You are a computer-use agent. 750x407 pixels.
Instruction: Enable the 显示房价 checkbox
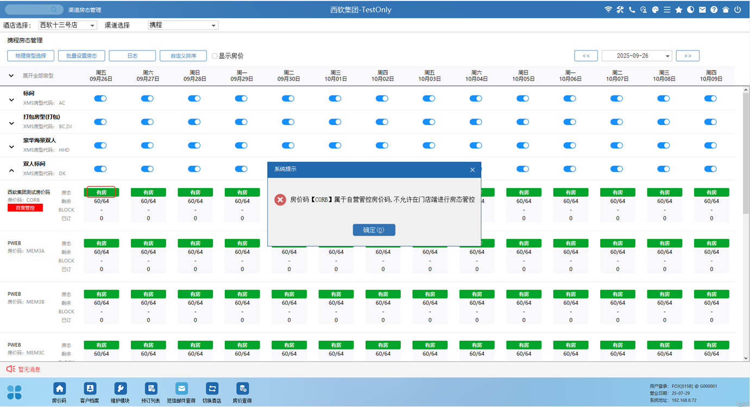215,56
